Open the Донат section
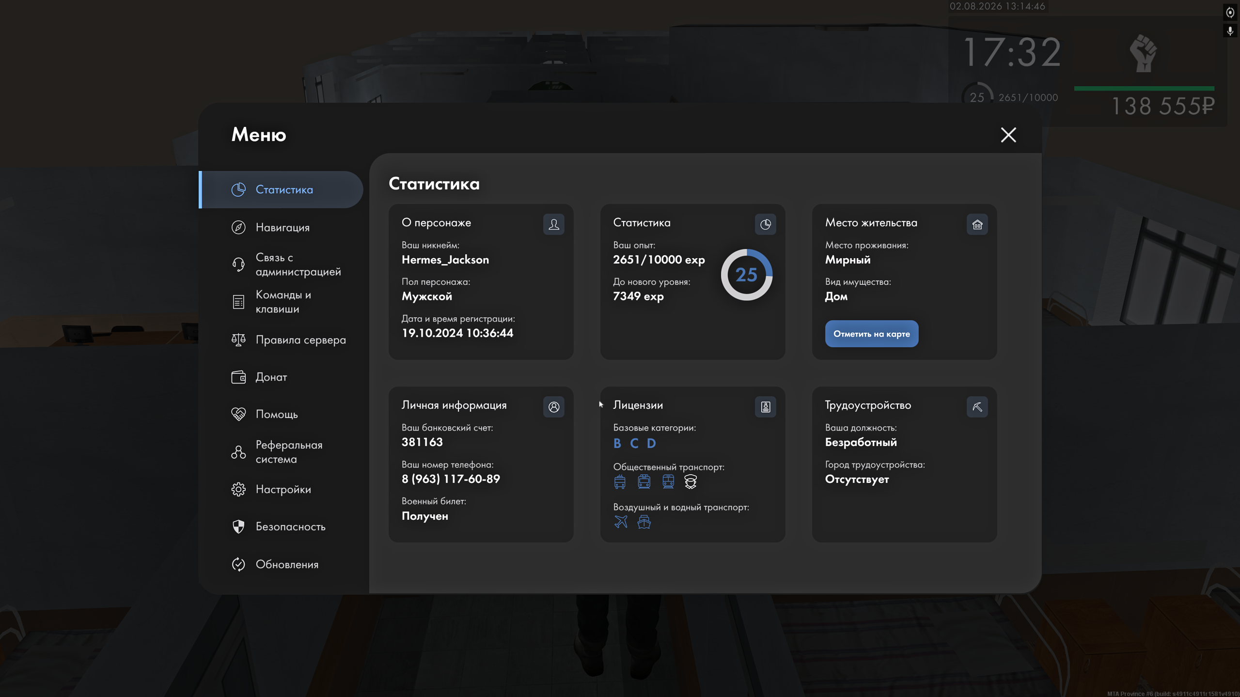 tap(281, 377)
